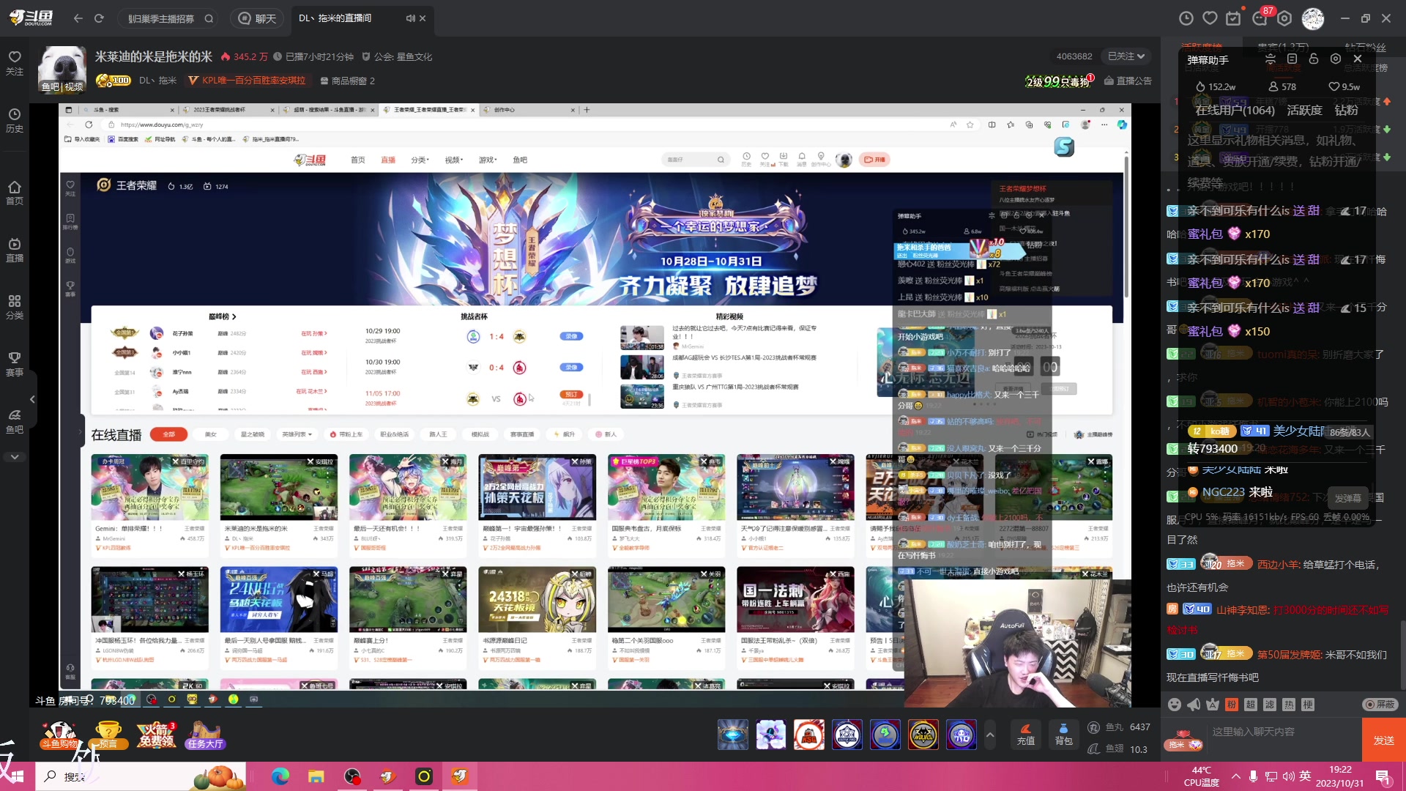
Task: Toggle 热 hot danmaku option
Action: point(1289,704)
